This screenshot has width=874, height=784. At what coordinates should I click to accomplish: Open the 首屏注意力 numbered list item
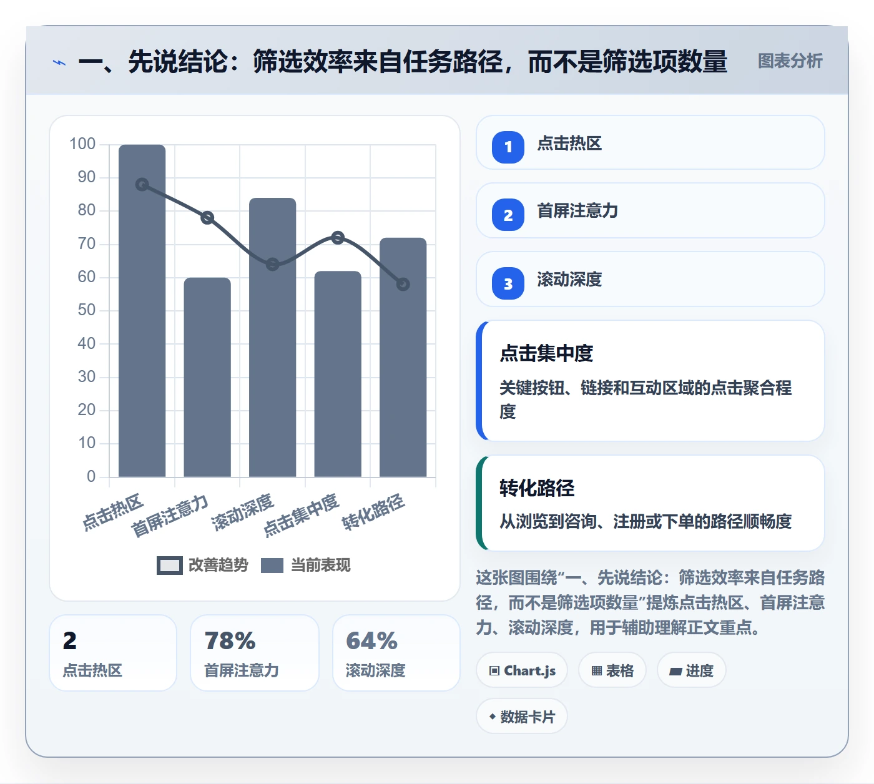tap(651, 210)
